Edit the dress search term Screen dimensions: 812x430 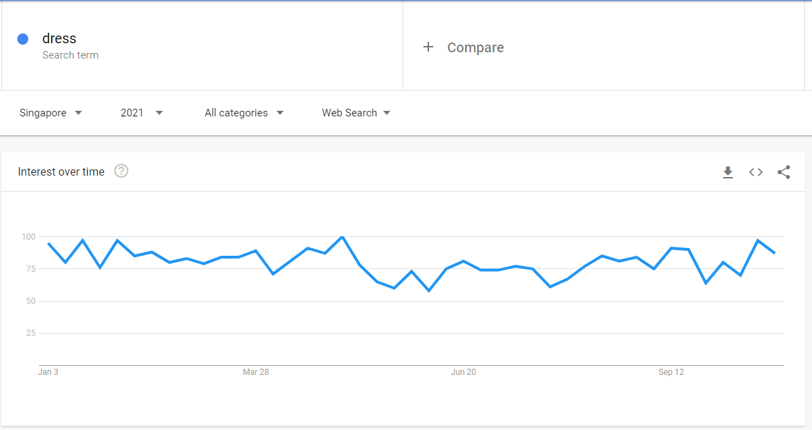coord(59,38)
